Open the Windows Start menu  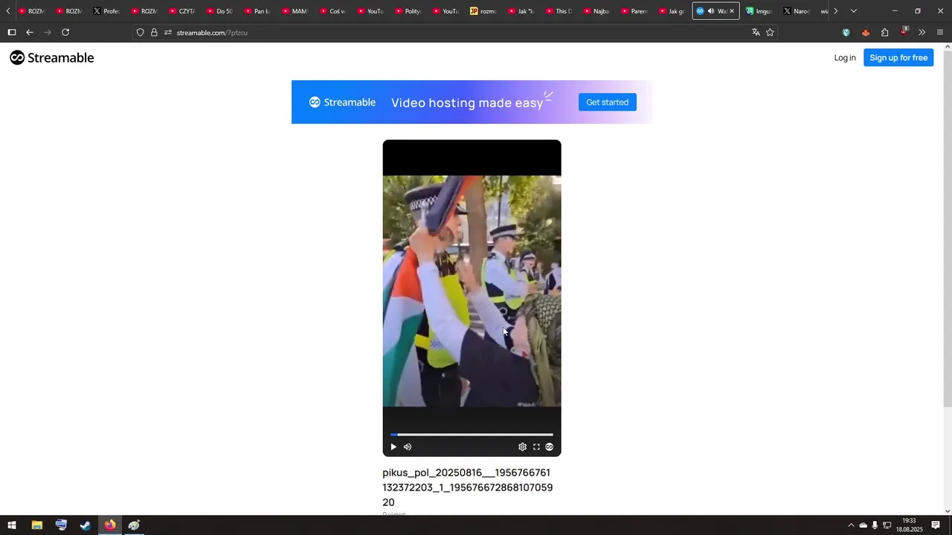[x=12, y=525]
